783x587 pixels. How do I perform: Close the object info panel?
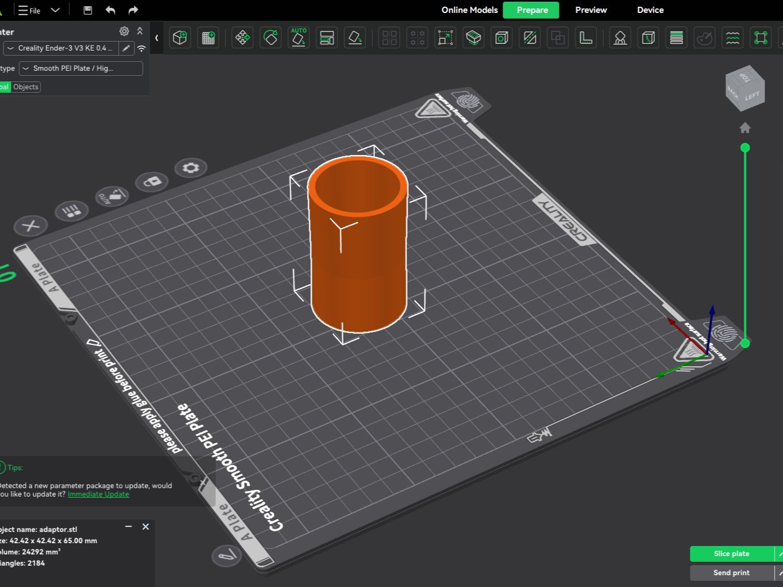[146, 527]
